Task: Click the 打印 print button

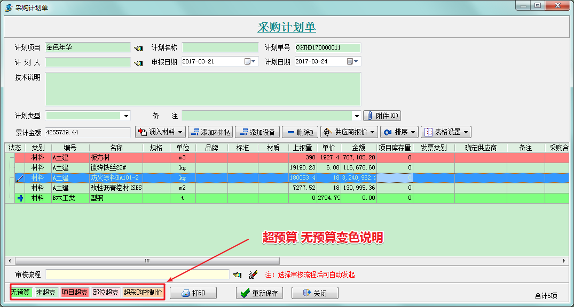Action: (193, 293)
